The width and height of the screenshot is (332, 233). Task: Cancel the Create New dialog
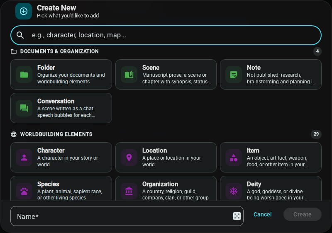tap(263, 214)
